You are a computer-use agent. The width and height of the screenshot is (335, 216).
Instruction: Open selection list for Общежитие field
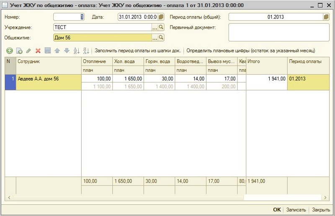pos(155,38)
